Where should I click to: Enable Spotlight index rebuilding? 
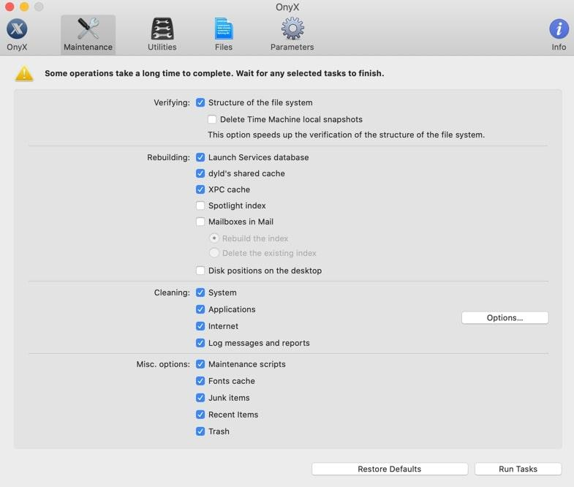pyautogui.click(x=200, y=205)
